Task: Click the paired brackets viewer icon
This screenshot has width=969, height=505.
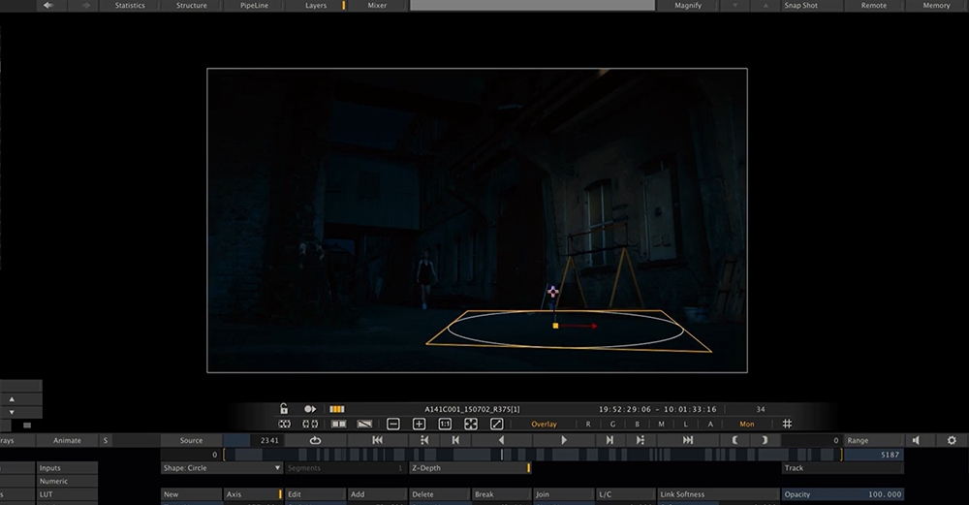Action: pyautogui.click(x=310, y=424)
